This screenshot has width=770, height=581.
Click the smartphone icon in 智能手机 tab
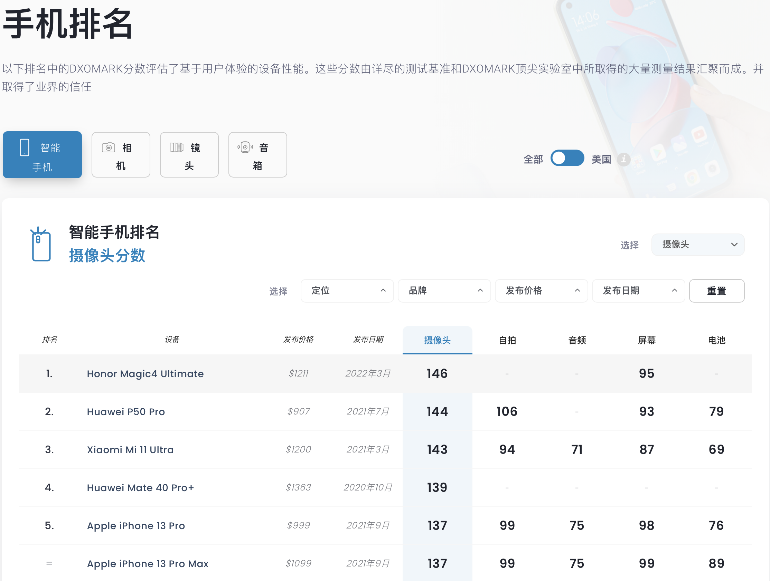(25, 147)
